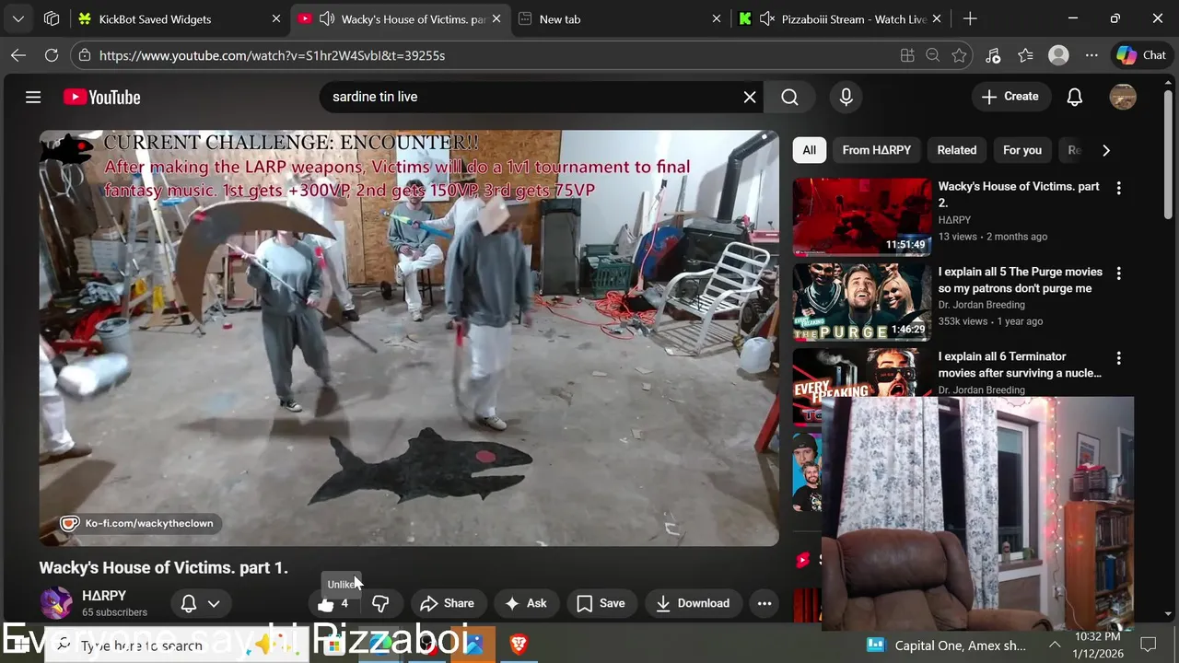Mute the Wacky's House of Victims tab
1179x663 pixels.
pyautogui.click(x=326, y=18)
